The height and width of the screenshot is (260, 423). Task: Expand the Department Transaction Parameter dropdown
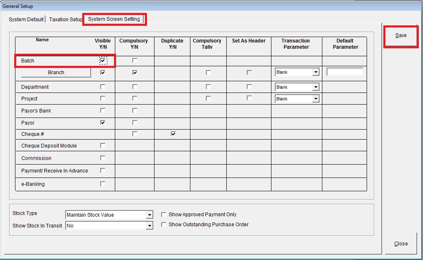pos(316,87)
